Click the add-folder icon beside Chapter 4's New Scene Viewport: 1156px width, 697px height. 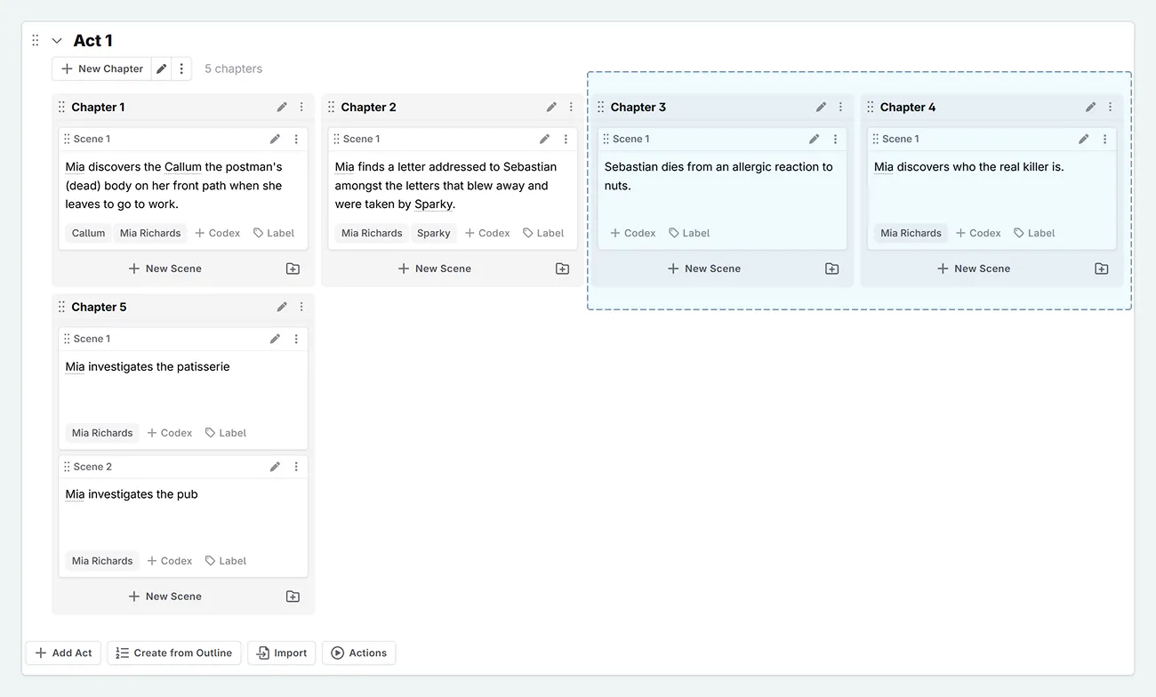1101,268
